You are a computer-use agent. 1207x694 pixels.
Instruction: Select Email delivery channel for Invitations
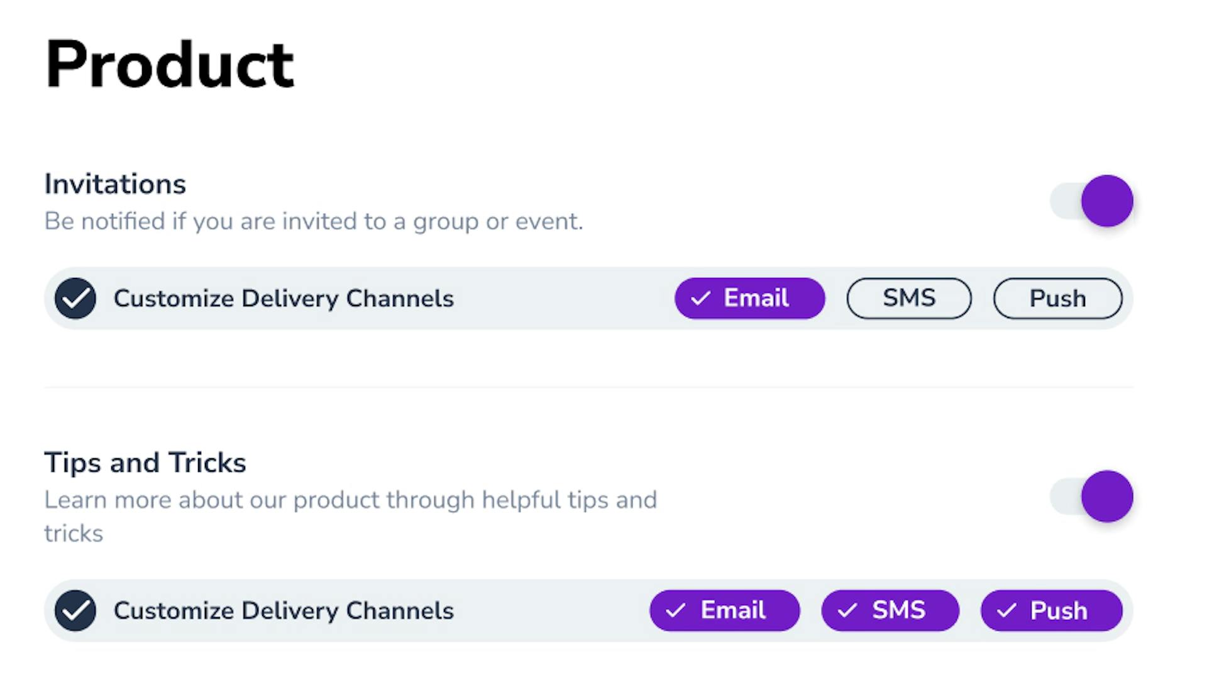(x=749, y=298)
